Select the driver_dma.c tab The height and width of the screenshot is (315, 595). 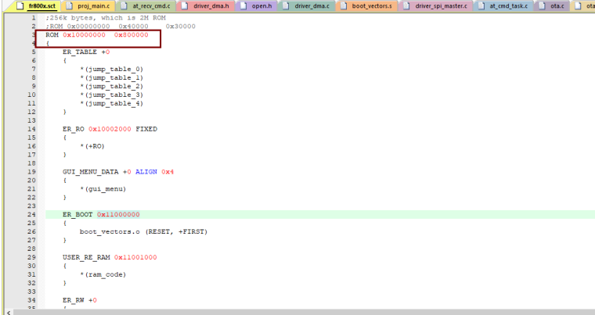(306, 5)
